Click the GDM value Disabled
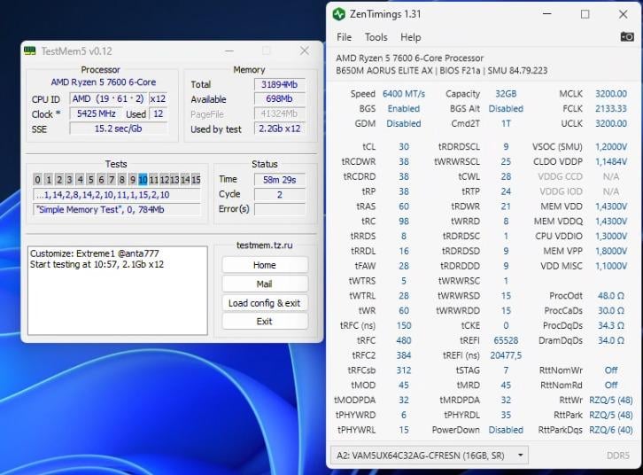This screenshot has width=643, height=475. coord(404,123)
